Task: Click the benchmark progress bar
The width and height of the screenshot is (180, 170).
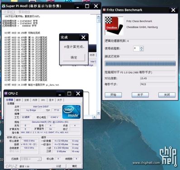Action: 140,63
